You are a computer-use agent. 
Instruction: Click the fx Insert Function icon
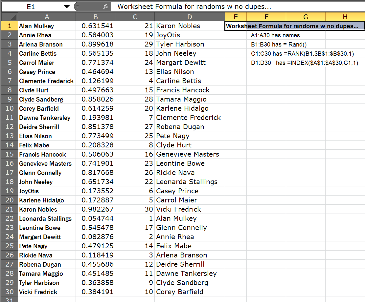pos(105,7)
